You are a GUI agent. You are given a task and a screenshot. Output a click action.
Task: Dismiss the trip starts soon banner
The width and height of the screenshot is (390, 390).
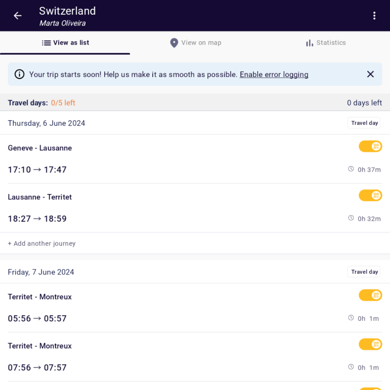[370, 74]
